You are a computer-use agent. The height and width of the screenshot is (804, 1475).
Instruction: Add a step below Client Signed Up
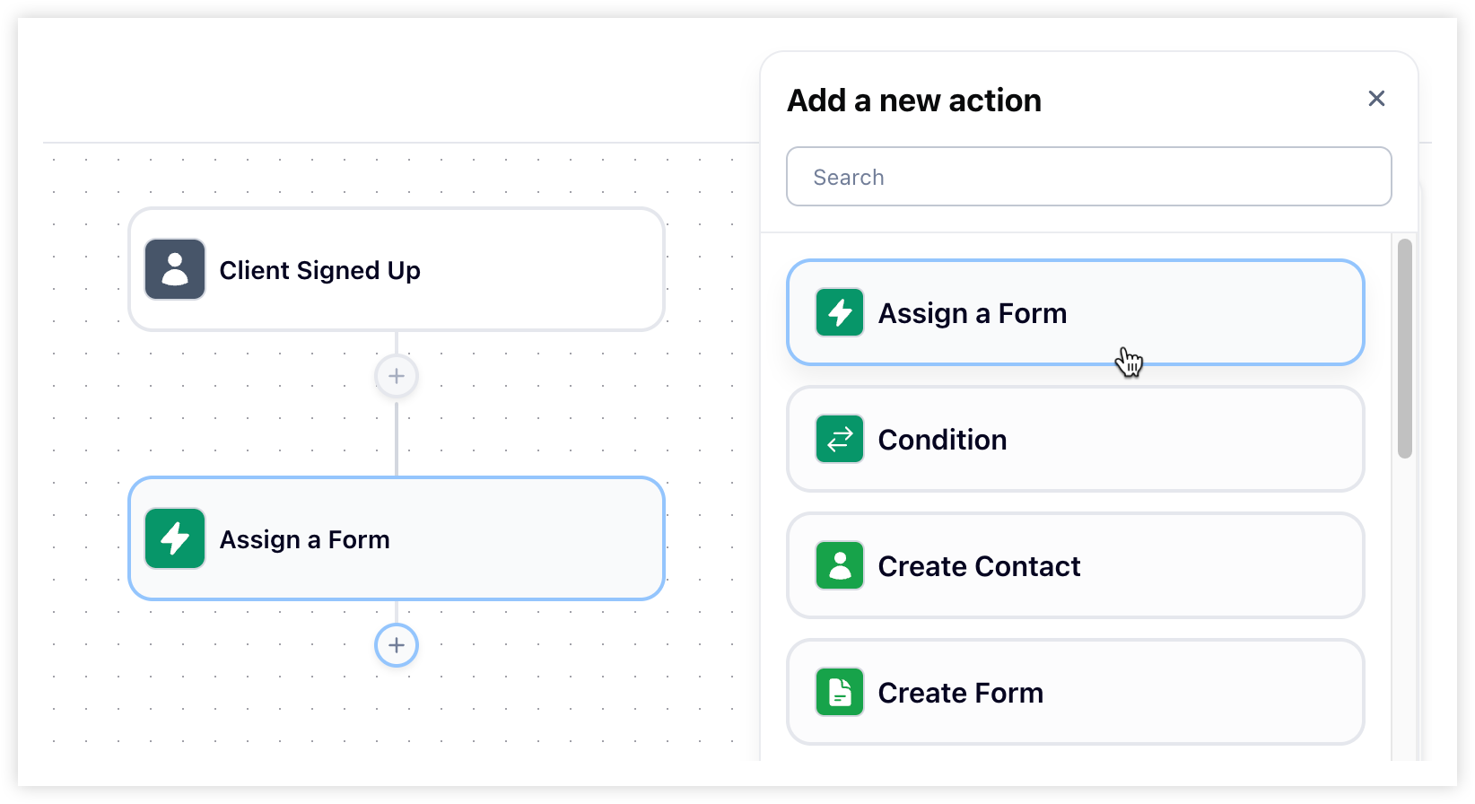[x=397, y=376]
